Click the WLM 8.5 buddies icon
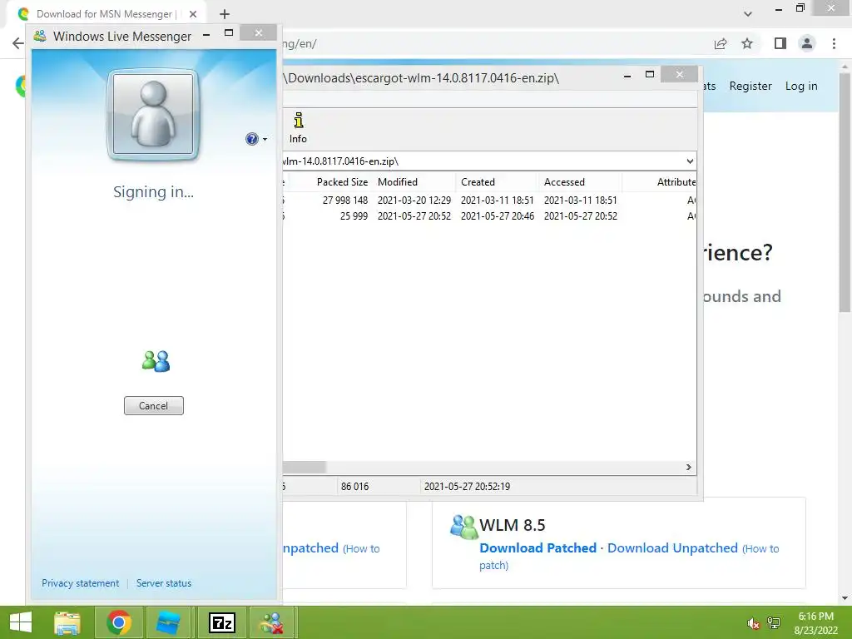Image resolution: width=852 pixels, height=639 pixels. point(463,526)
